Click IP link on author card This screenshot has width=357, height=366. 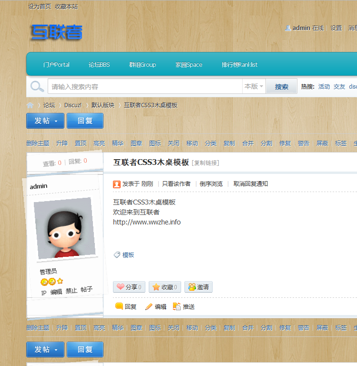[44, 293]
